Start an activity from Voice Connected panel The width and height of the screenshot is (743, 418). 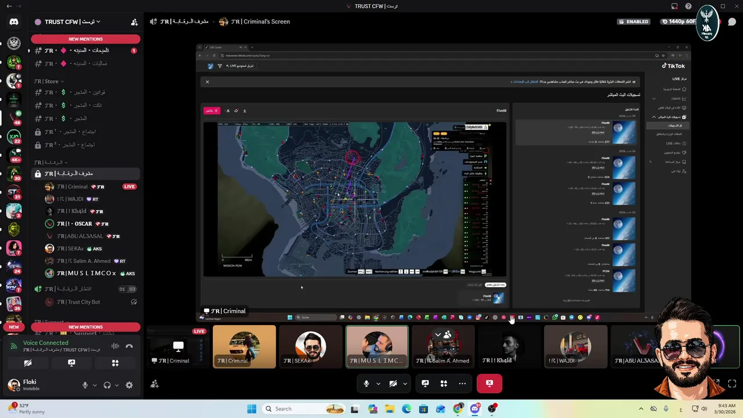click(115, 363)
